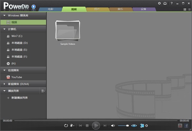The height and width of the screenshot is (131, 192).
Task: Expand the 家庭媒体 (DLNA) section
Action: 4,84
